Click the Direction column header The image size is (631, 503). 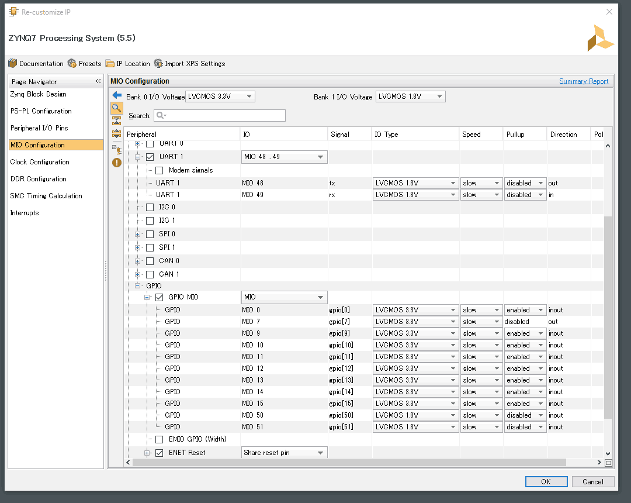point(569,135)
